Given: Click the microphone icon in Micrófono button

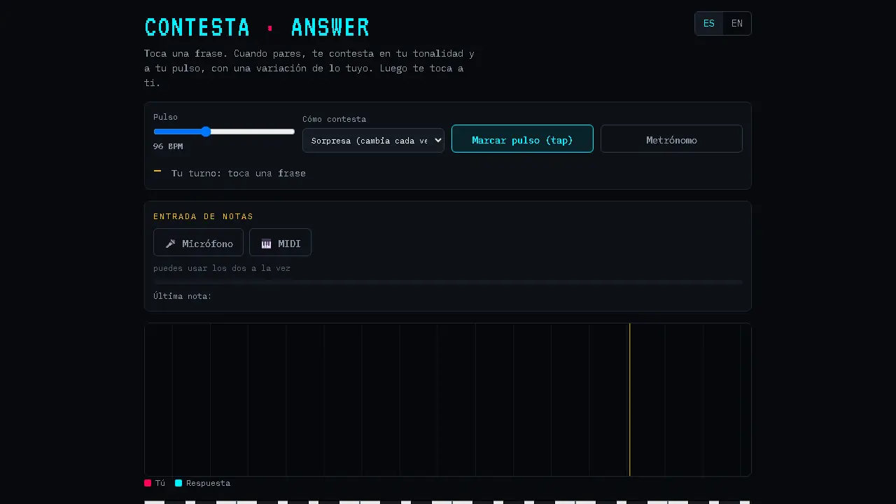Looking at the screenshot, I should [170, 244].
